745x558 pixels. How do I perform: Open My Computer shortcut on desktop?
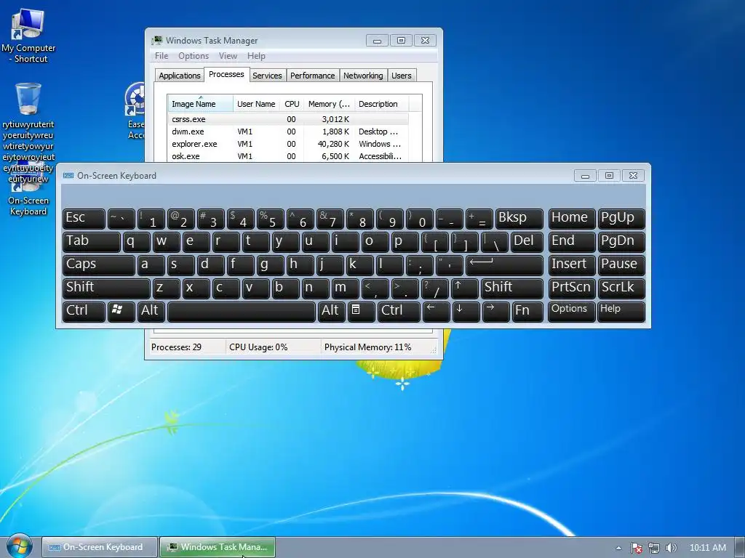[28, 36]
